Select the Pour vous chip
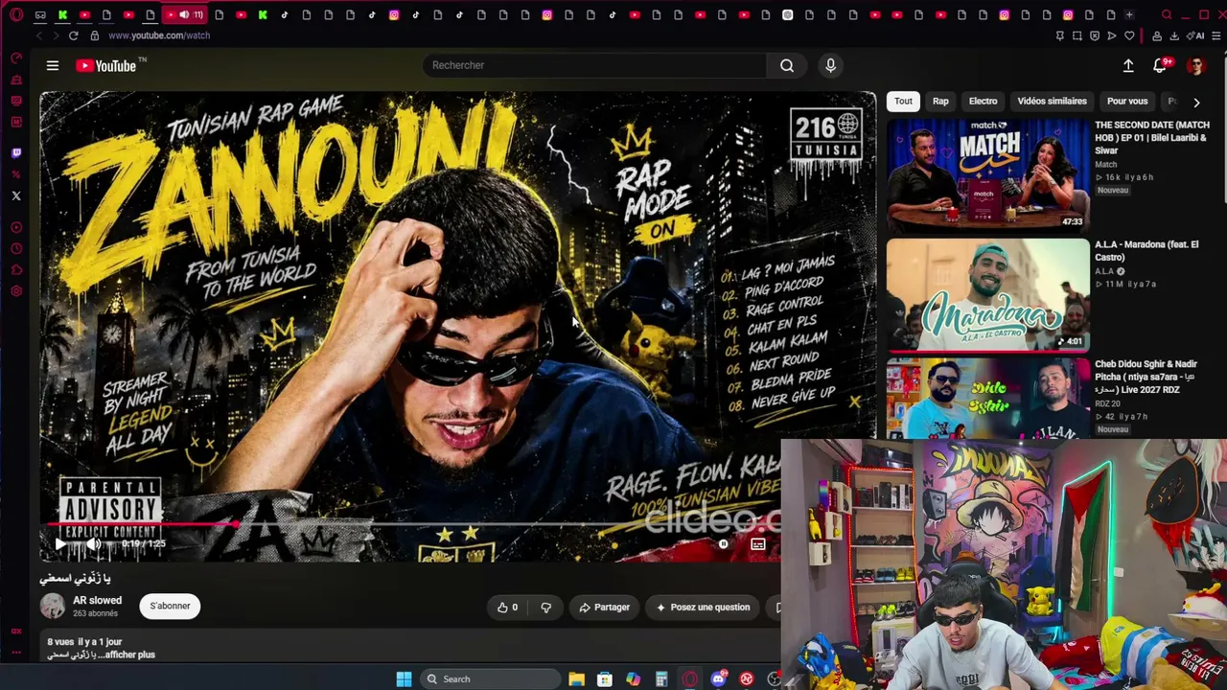The height and width of the screenshot is (690, 1227). pyautogui.click(x=1127, y=101)
